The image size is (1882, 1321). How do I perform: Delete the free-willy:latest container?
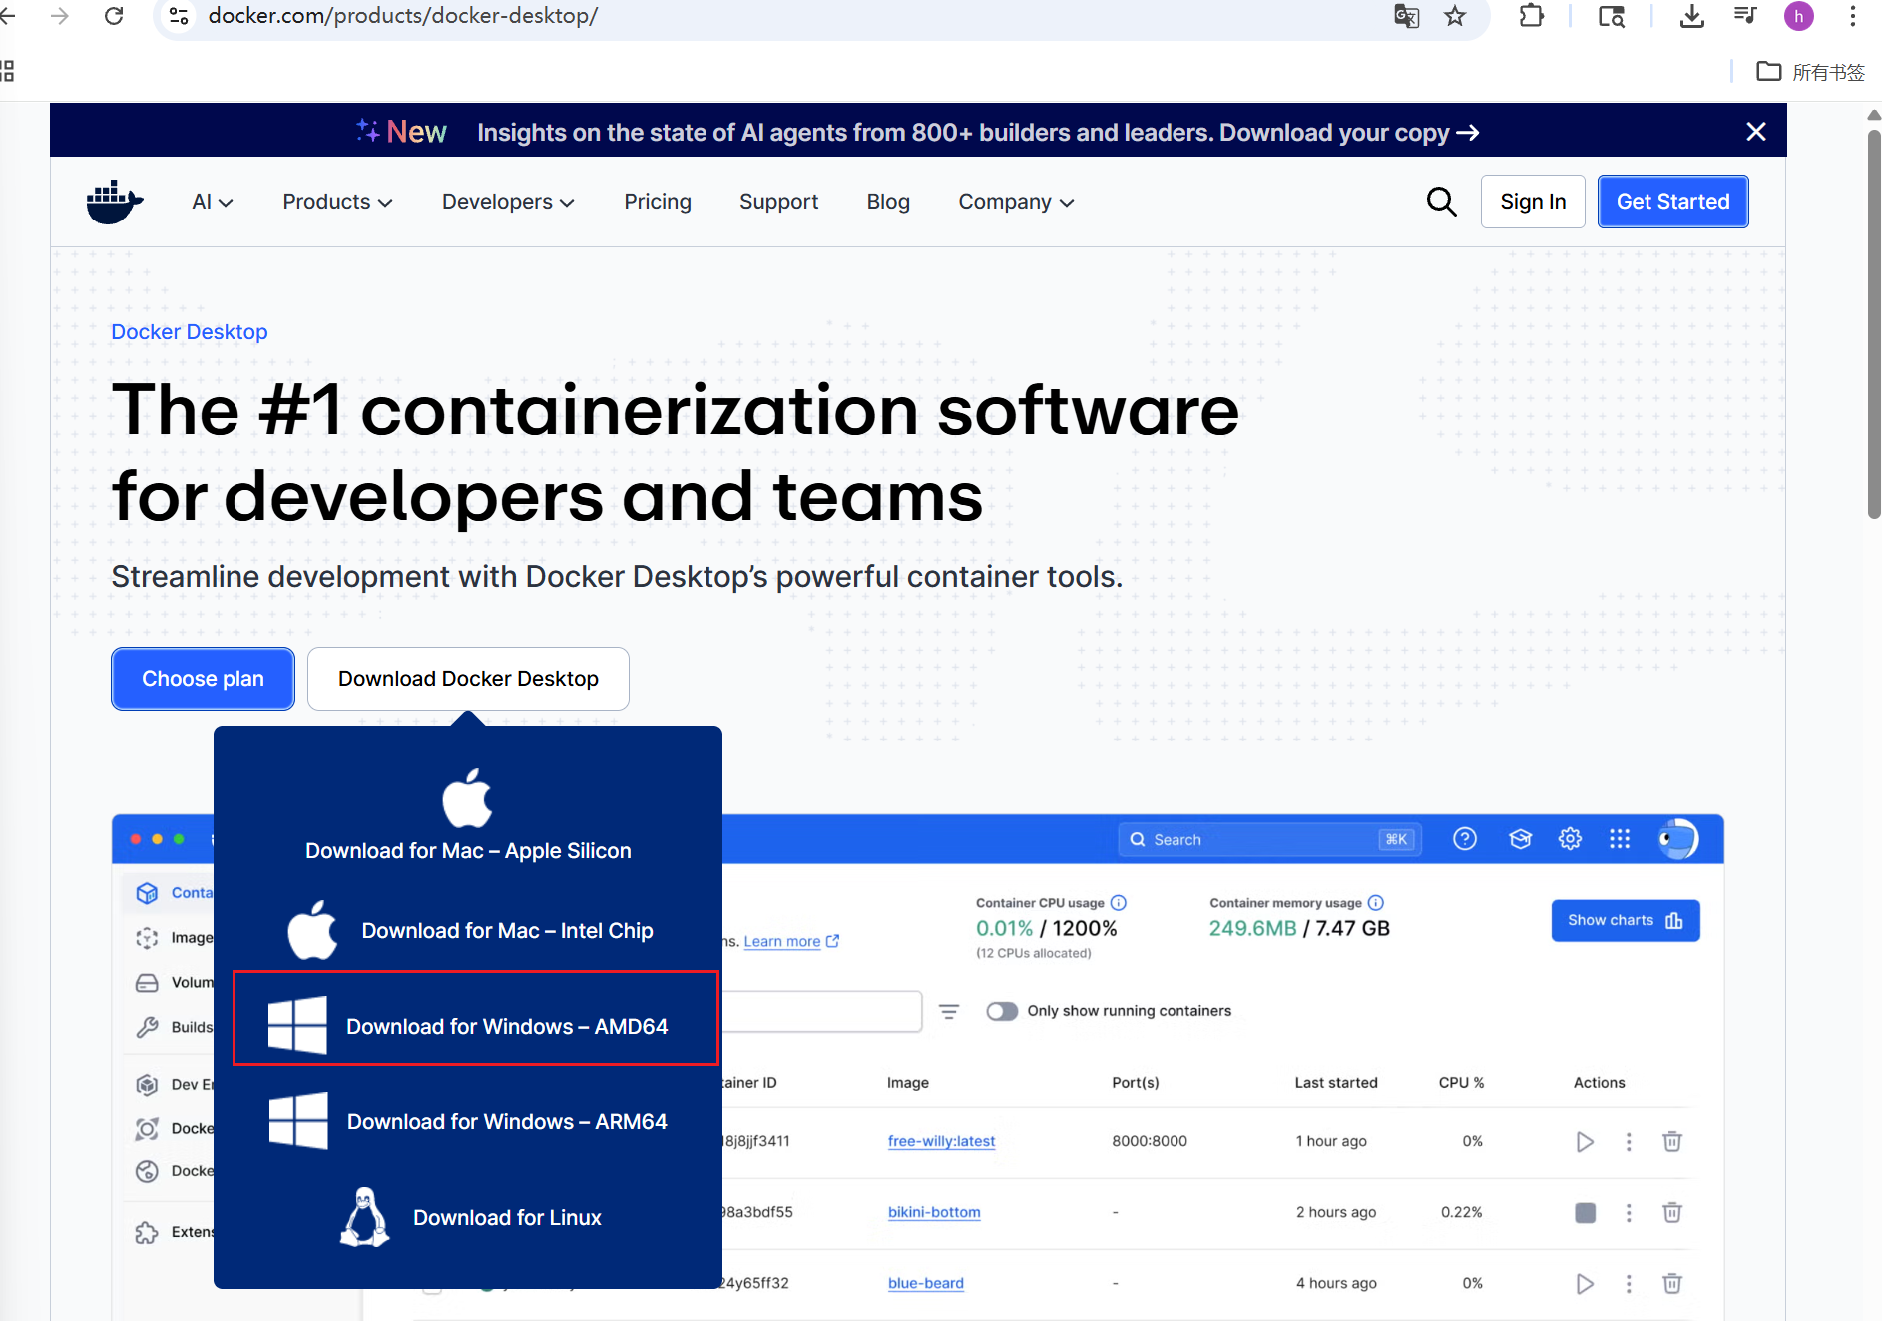click(1672, 1141)
